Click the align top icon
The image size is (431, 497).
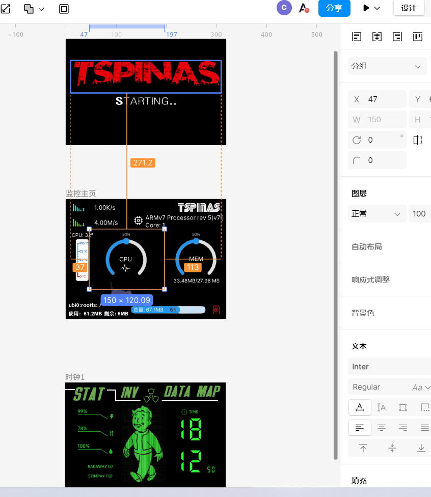point(418,37)
